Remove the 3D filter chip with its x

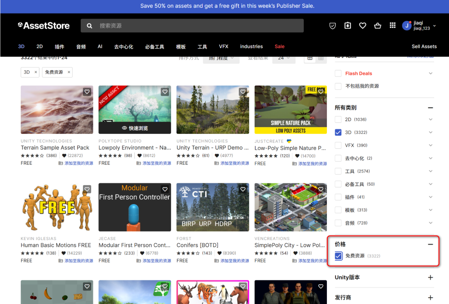(x=36, y=72)
